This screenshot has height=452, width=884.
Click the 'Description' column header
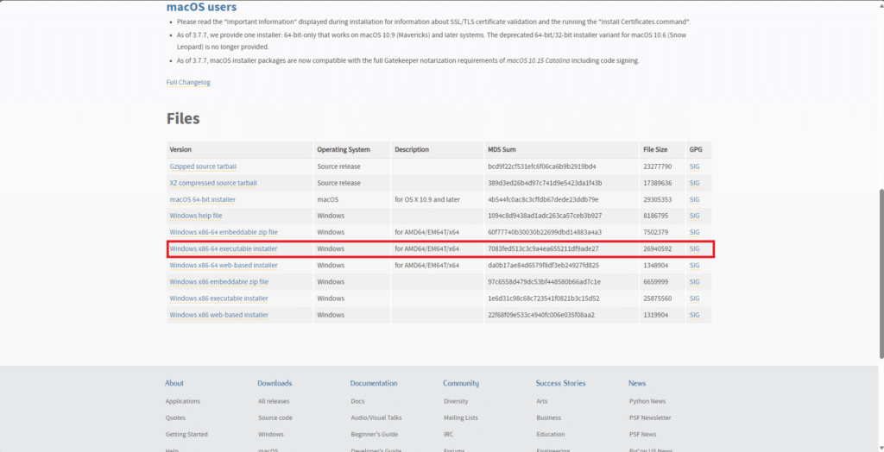[x=412, y=150]
